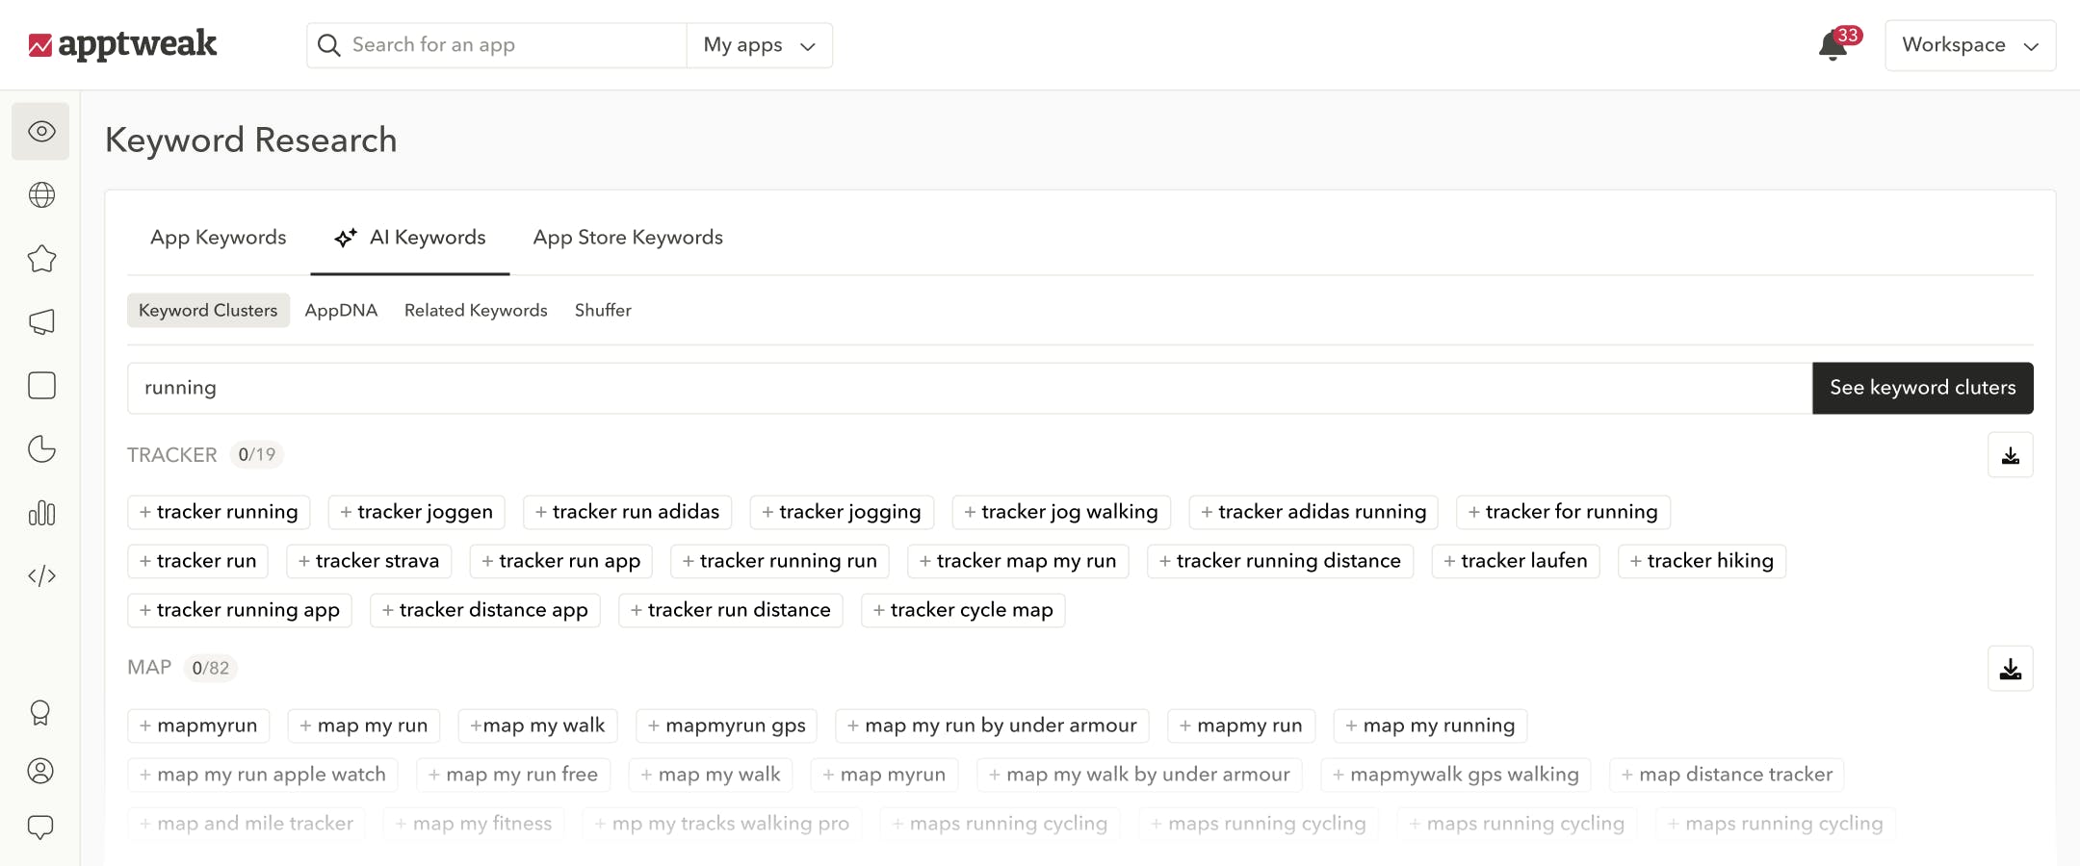Image resolution: width=2080 pixels, height=866 pixels.
Task: Click the code API icon in the sidebar
Action: tap(40, 575)
